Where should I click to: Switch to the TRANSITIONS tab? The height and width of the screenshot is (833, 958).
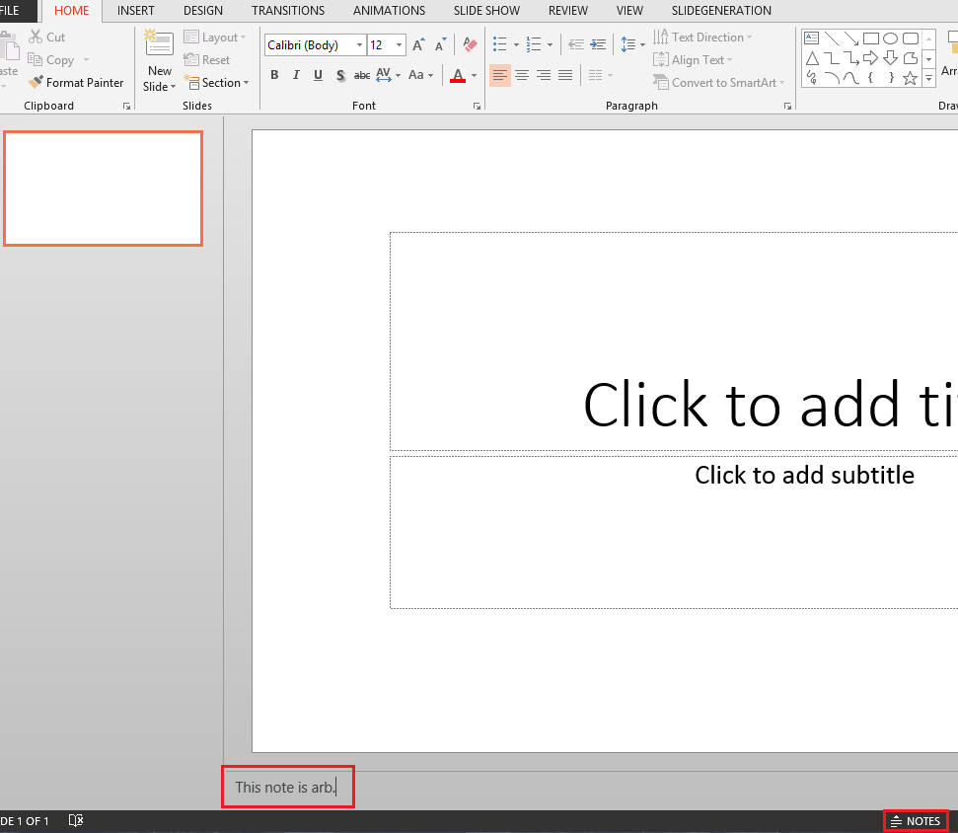(x=288, y=11)
